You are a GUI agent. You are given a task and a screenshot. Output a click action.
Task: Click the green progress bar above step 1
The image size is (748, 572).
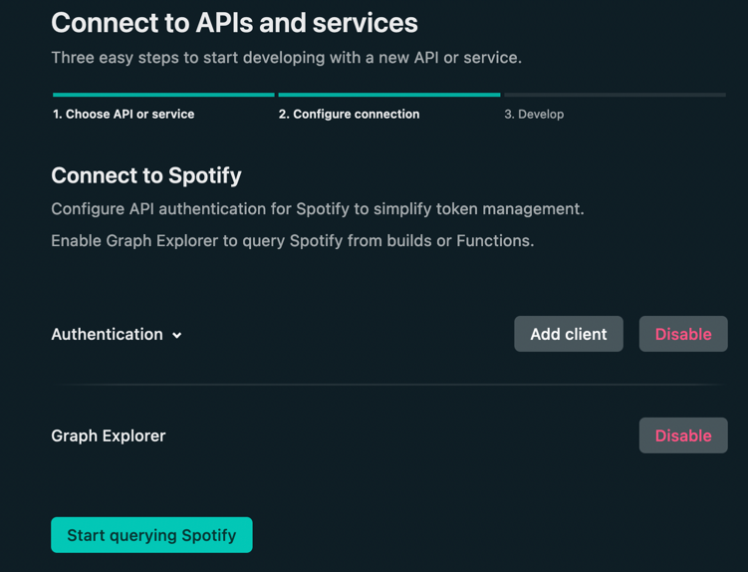pos(163,95)
